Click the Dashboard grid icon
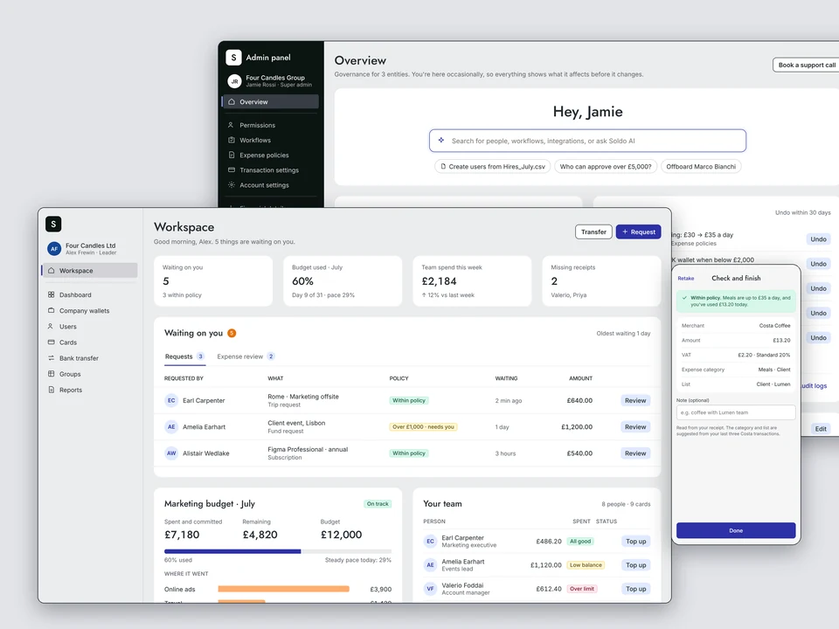The width and height of the screenshot is (839, 629). [52, 294]
